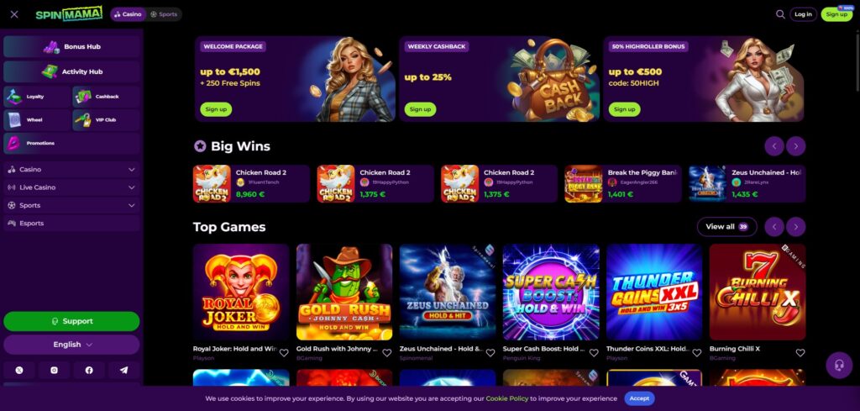Open the Thunder Coins XXL game thumbnail
Screen dimensions: 860x411
(654, 292)
